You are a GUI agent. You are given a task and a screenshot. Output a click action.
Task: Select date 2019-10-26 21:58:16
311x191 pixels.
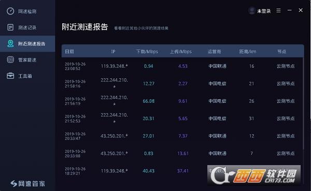75,84
